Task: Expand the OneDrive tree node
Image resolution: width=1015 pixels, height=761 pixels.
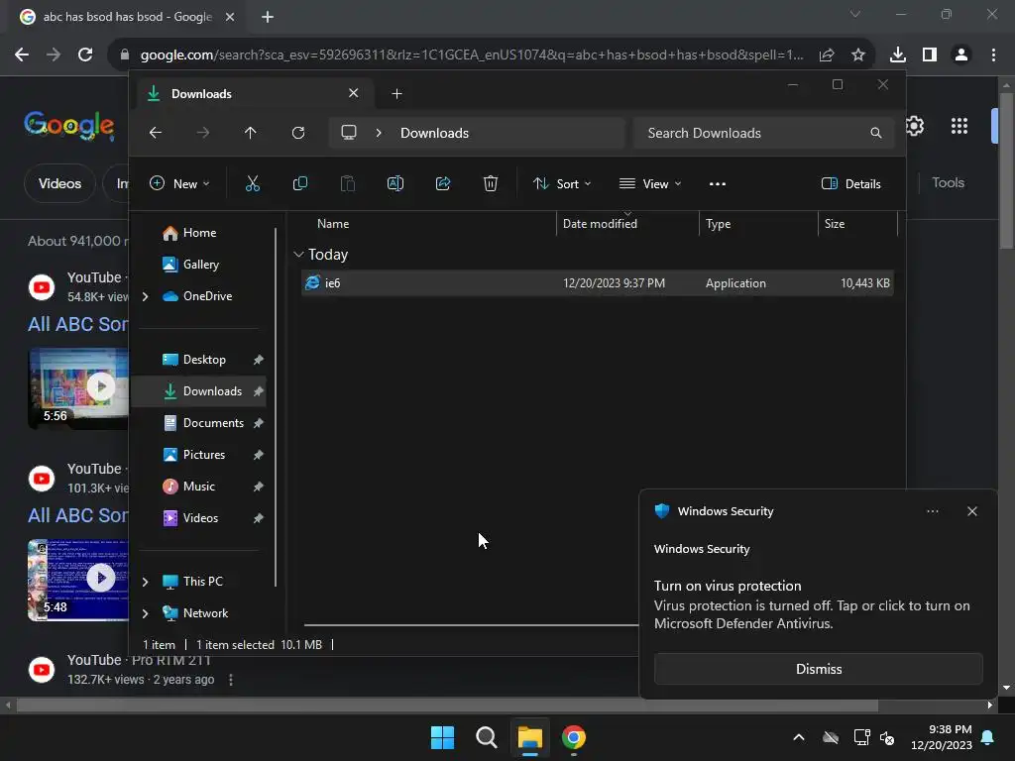Action: pyautogui.click(x=145, y=296)
